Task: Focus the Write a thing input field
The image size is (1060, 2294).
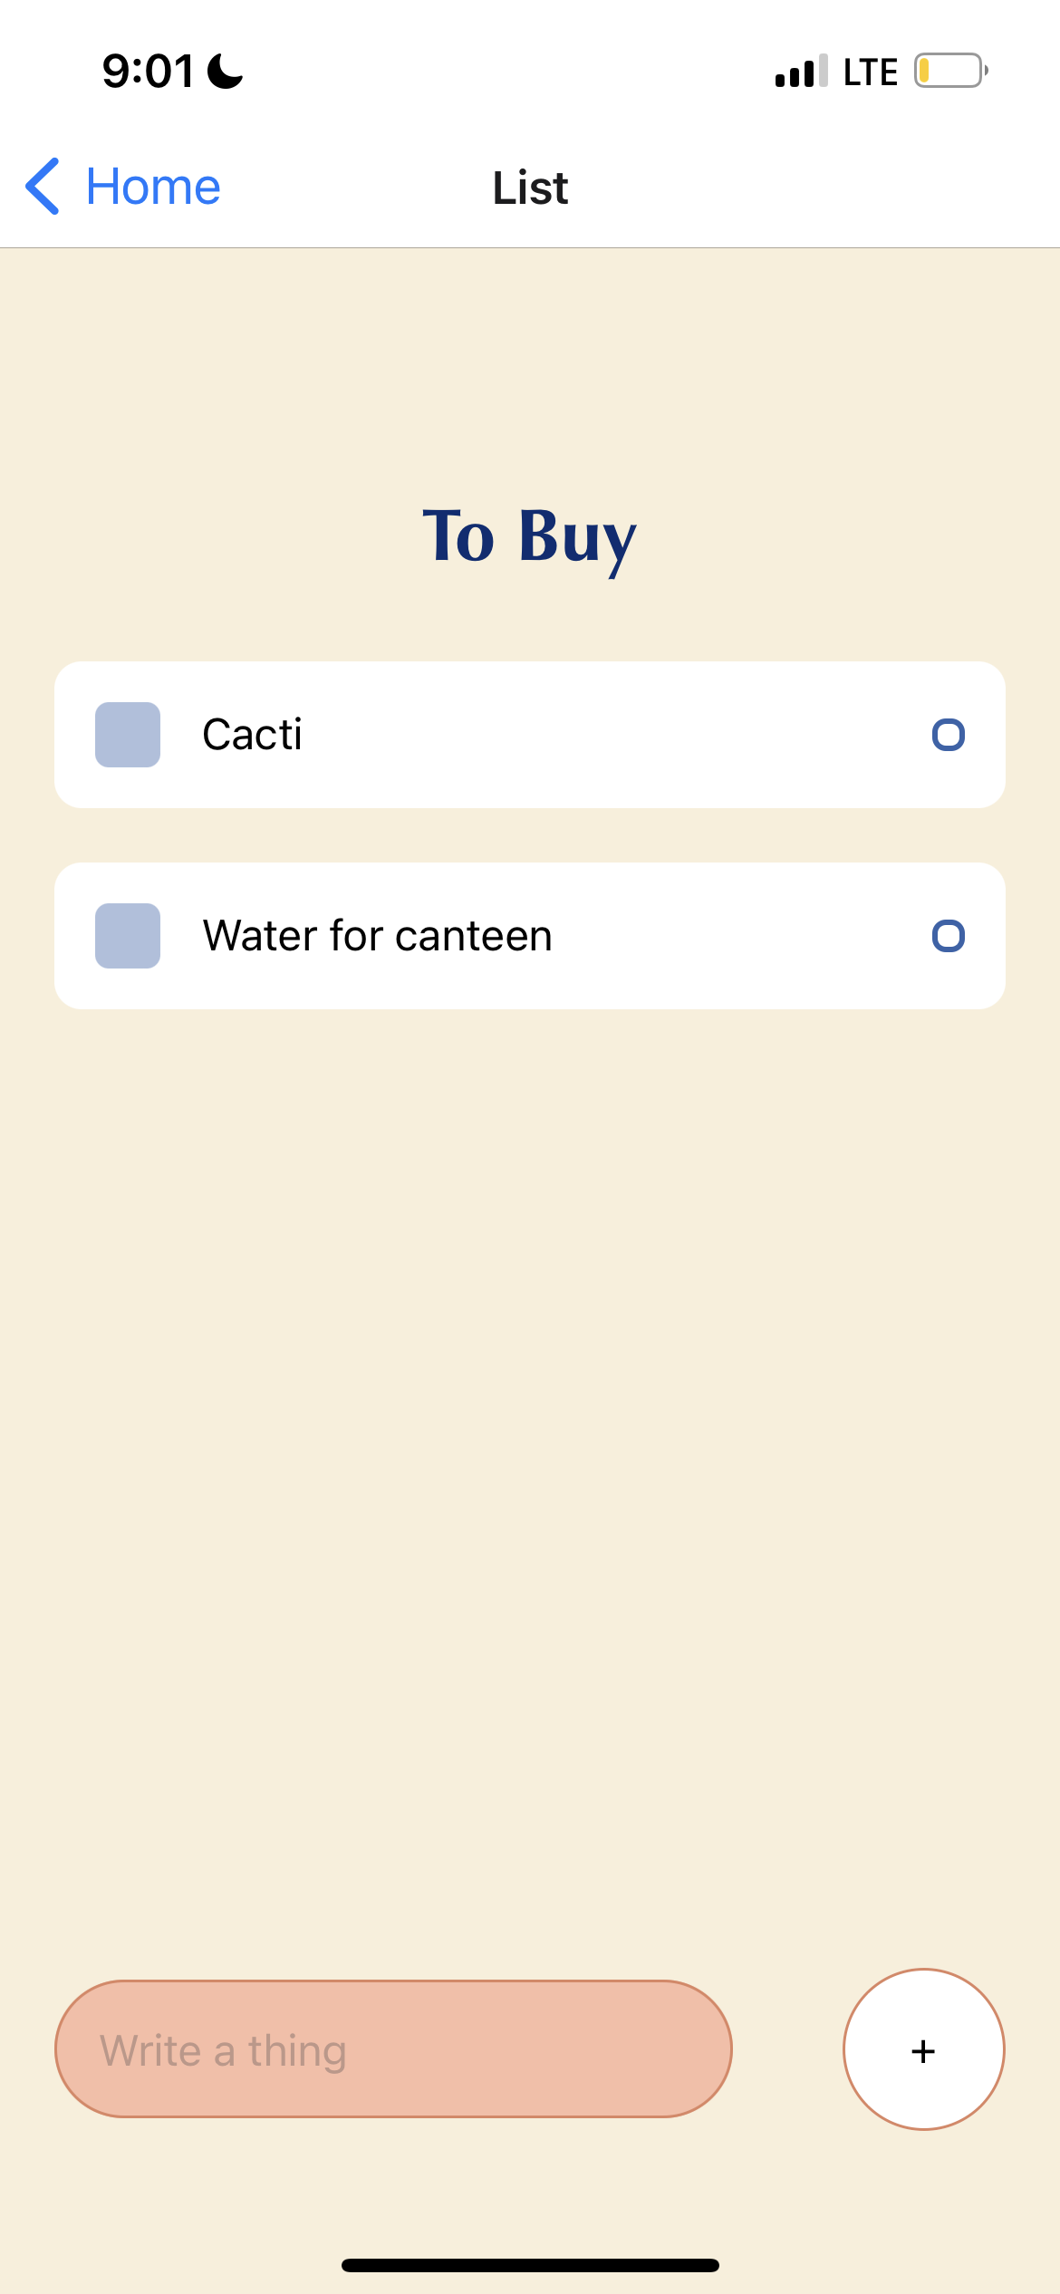Action: pos(393,2048)
